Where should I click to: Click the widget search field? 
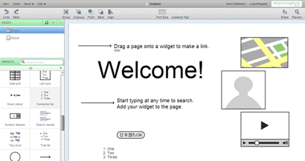tap(42, 62)
